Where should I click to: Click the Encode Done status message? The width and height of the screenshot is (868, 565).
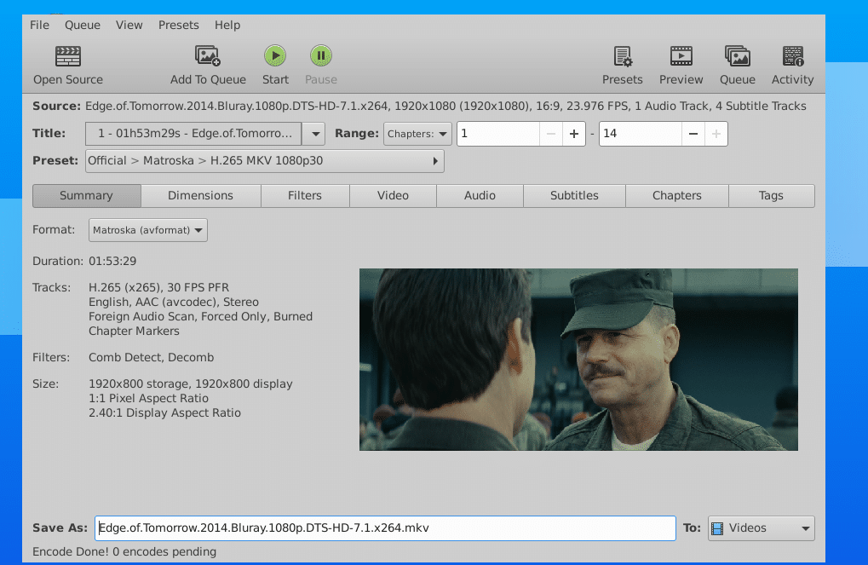[124, 551]
